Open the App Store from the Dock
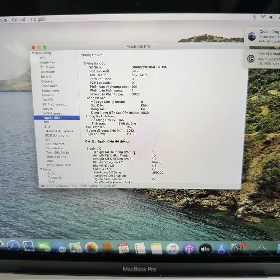Screen dimensions: 280x280 (x=221, y=248)
